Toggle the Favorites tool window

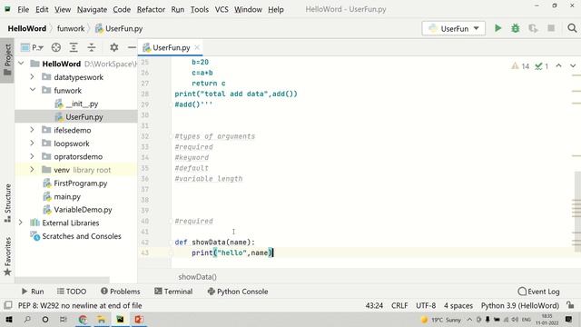[x=7, y=256]
